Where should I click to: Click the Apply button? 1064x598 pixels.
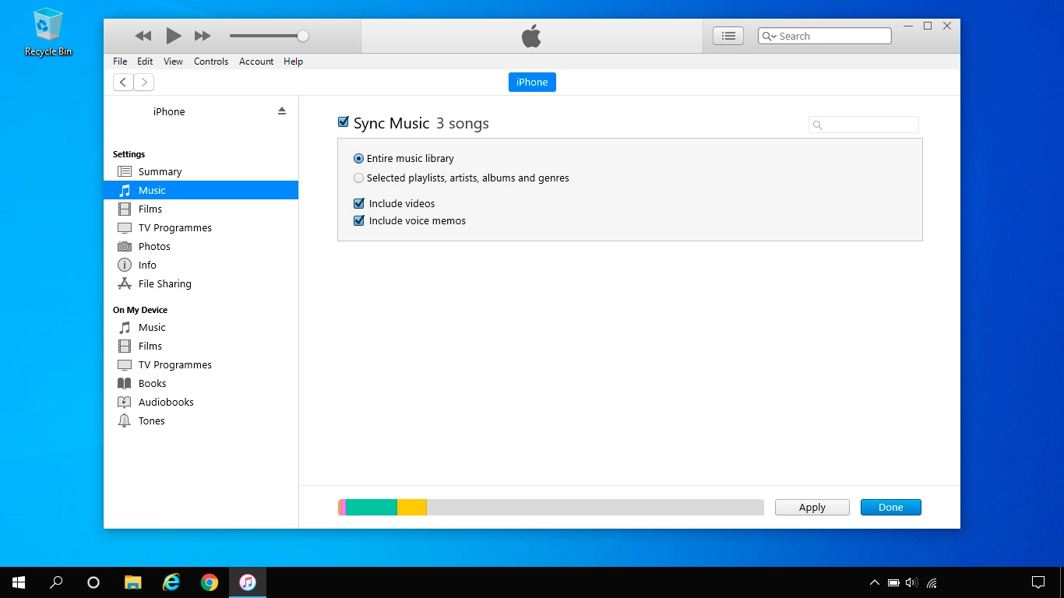(x=812, y=508)
